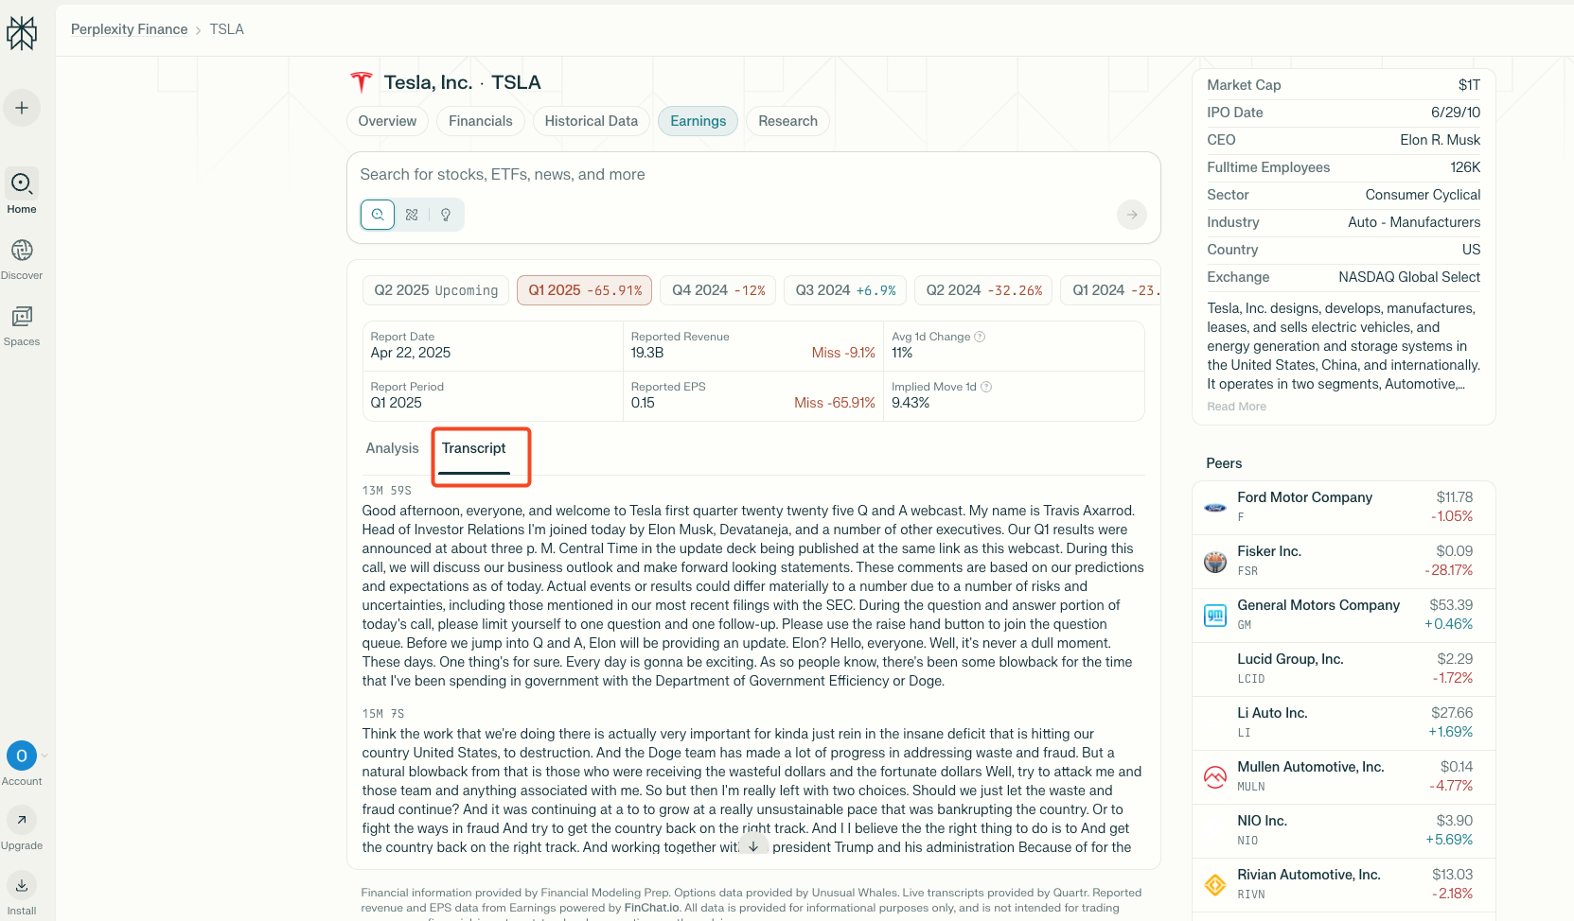Screen dimensions: 1574x921
Task: Click the Mullen Automotive logo icon
Action: (x=1215, y=777)
